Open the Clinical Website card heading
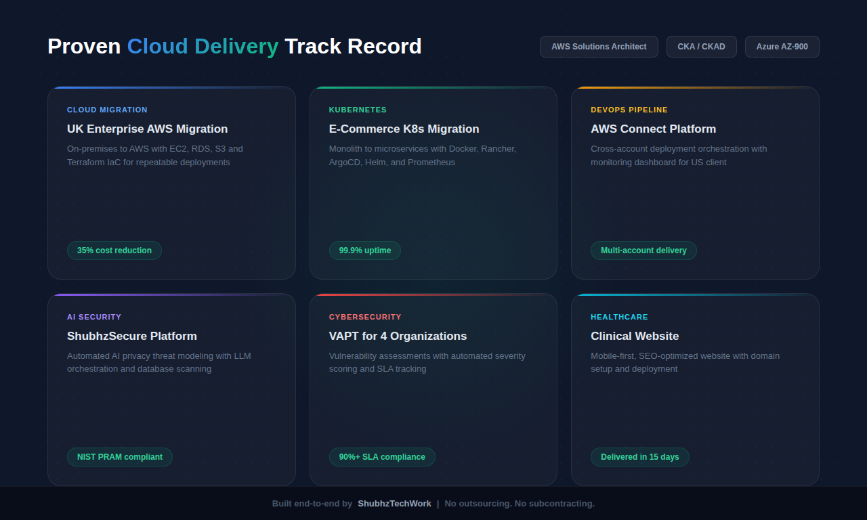 click(635, 336)
